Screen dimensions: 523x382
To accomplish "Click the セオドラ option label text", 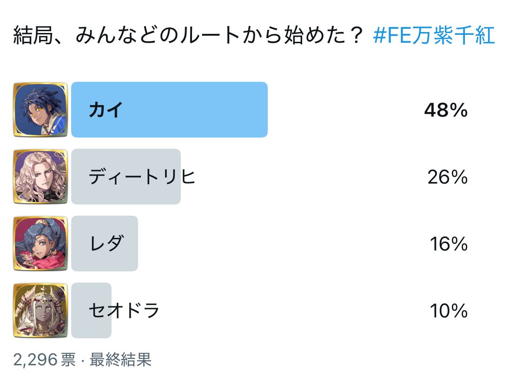I will coord(124,310).
